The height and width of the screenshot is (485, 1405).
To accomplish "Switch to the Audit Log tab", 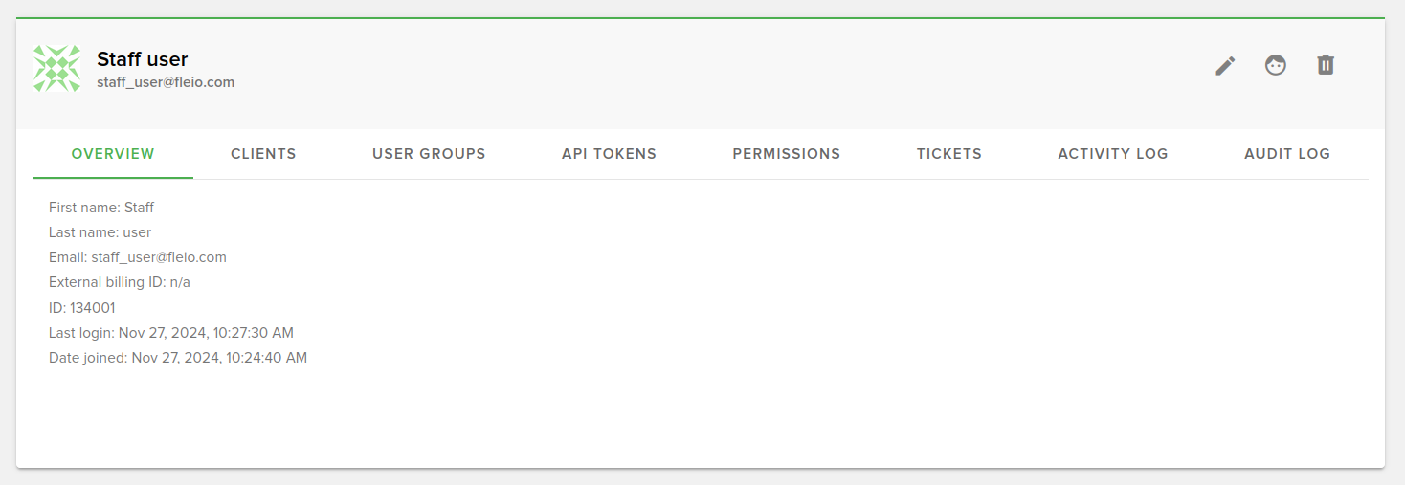I will point(1286,154).
